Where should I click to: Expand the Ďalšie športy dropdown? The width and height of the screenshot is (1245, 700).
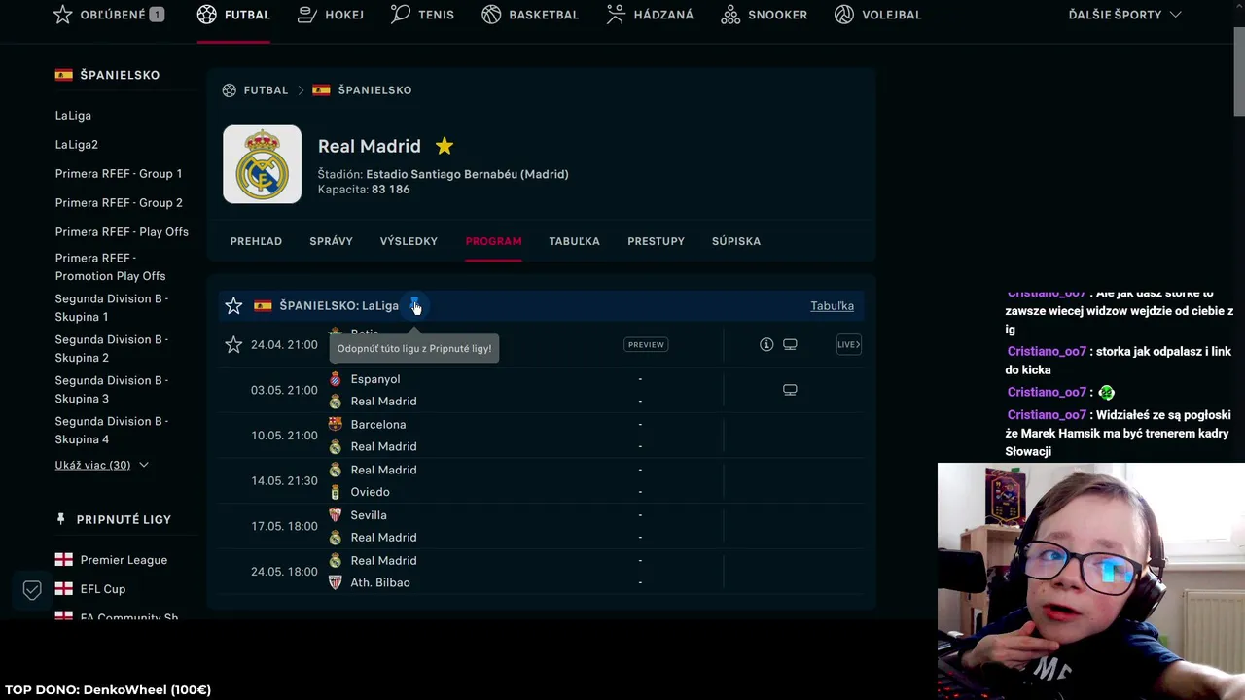(1124, 15)
